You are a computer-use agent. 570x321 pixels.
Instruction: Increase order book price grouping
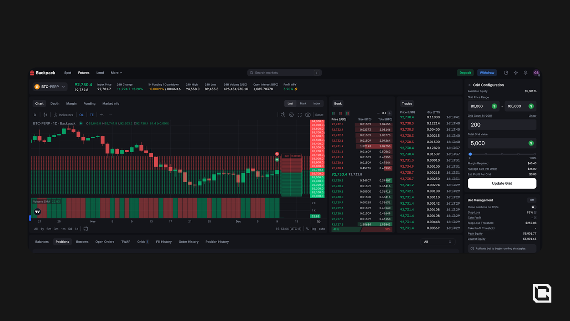(390, 113)
